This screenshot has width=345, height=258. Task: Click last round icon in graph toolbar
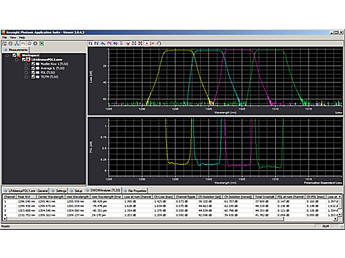coord(159,43)
